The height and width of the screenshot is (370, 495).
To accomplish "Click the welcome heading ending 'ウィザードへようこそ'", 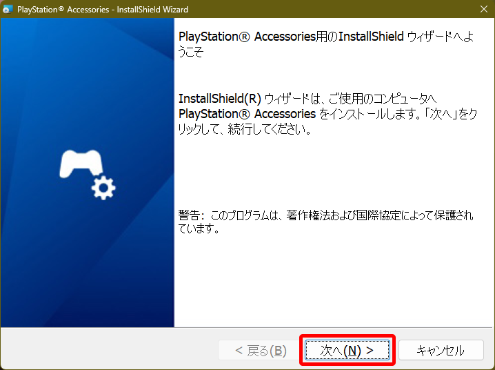I will click(x=326, y=44).
